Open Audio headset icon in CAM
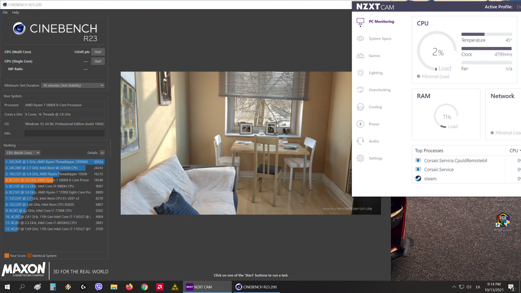The image size is (521, 293). click(360, 141)
